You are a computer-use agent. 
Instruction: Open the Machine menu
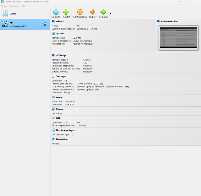coord(14,6)
